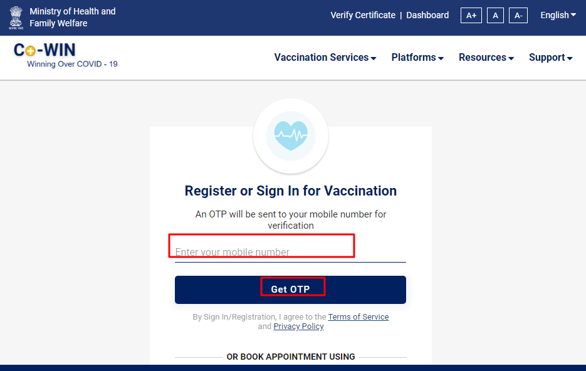The width and height of the screenshot is (586, 371).
Task: Open the Privacy Policy link
Action: pos(298,326)
